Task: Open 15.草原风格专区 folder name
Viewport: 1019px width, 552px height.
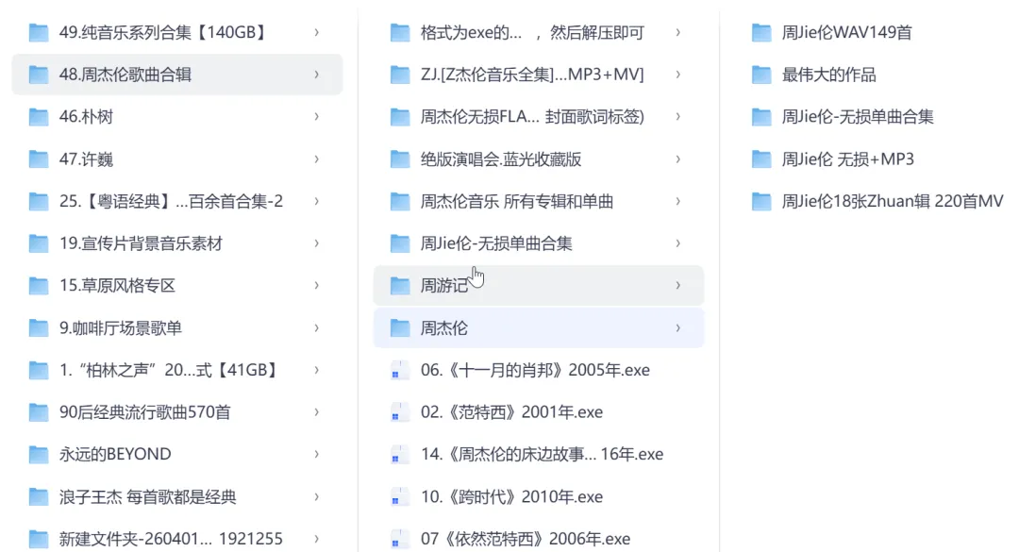Action: pos(118,285)
